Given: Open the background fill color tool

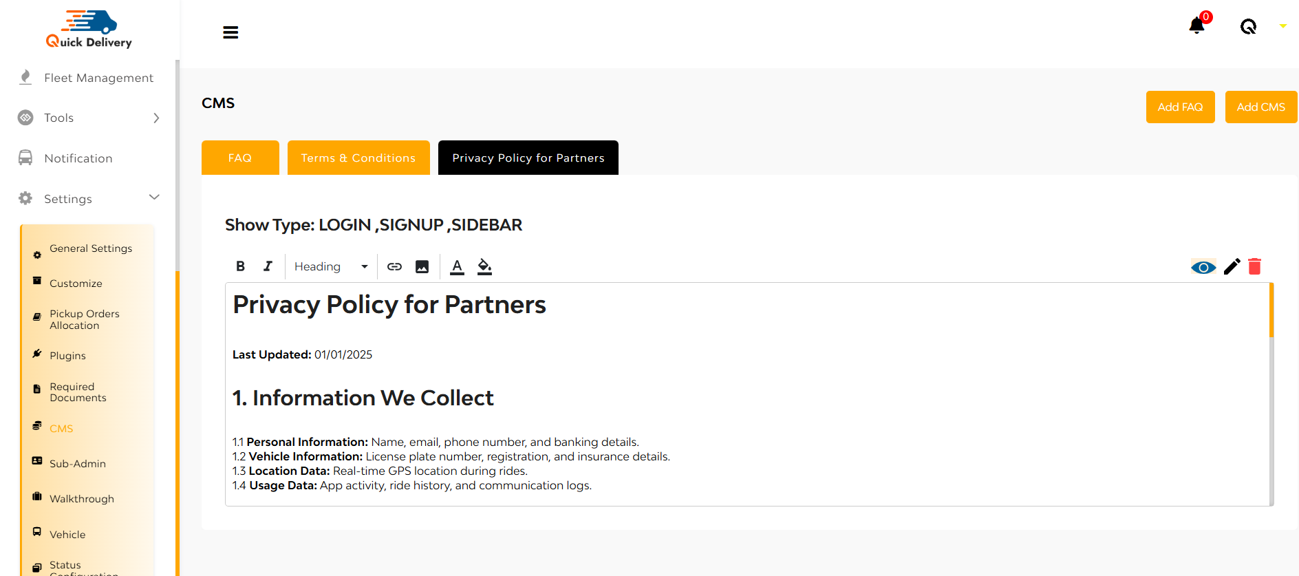Looking at the screenshot, I should pos(484,266).
